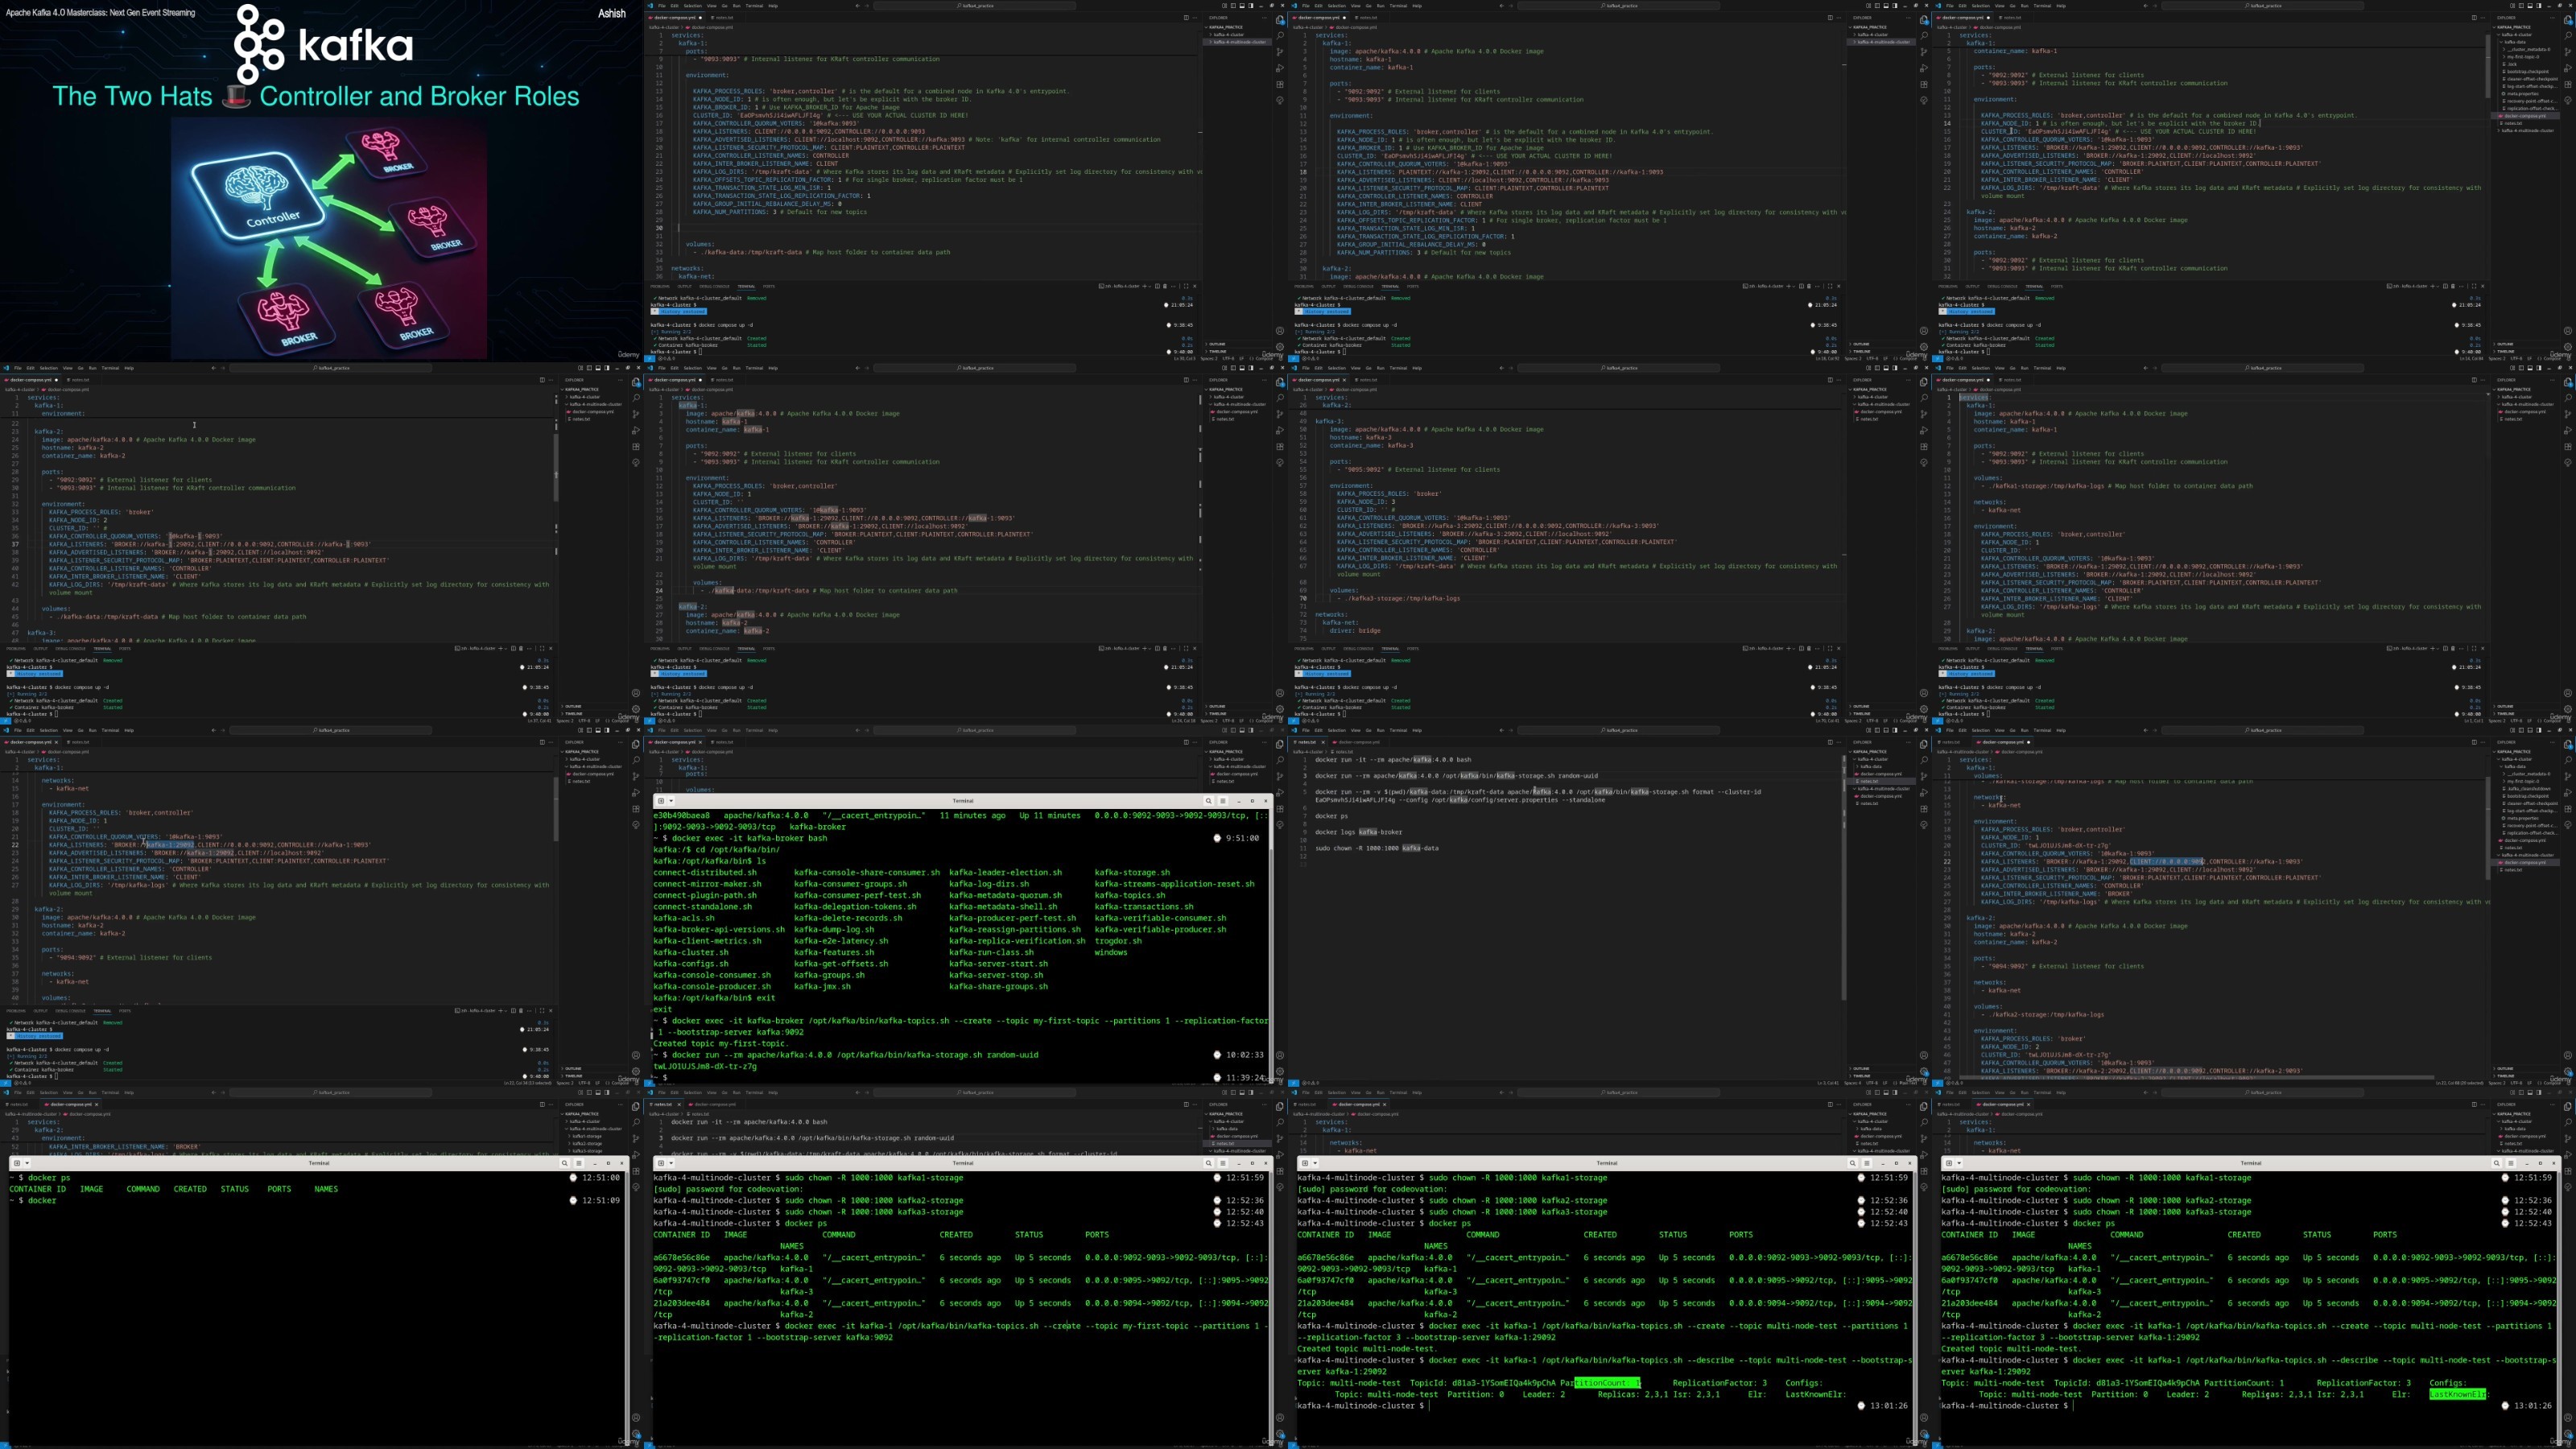The height and width of the screenshot is (1449, 2576).
Task: Click New Terminal plus in 'driver: bridge' frame
Action: click(x=1790, y=649)
